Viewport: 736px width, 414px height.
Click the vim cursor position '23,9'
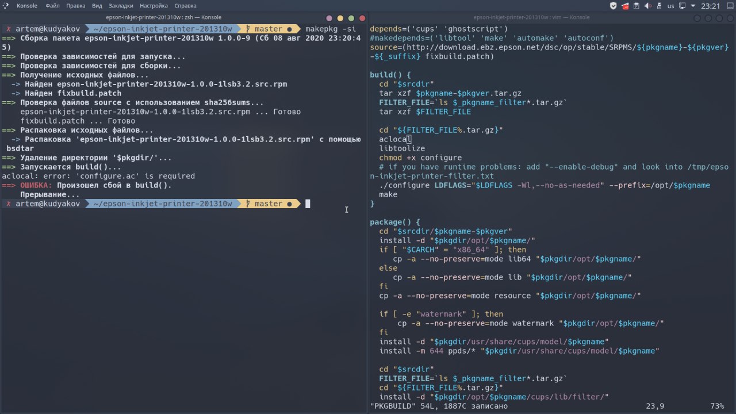pyautogui.click(x=655, y=406)
